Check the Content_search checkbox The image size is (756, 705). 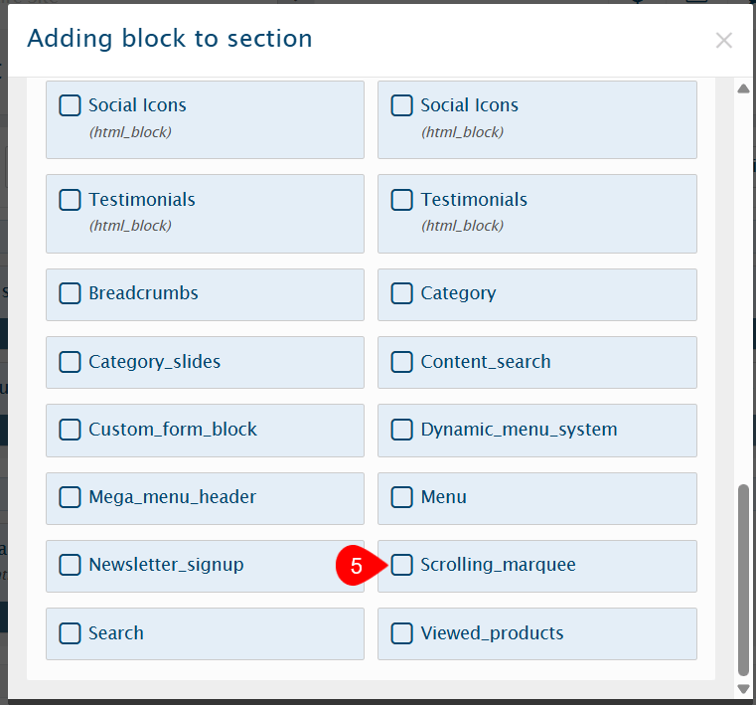[401, 362]
